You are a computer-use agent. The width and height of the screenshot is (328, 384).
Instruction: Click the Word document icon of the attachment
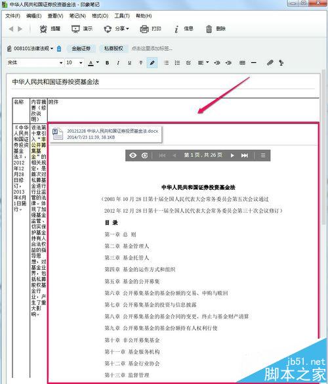(x=58, y=134)
